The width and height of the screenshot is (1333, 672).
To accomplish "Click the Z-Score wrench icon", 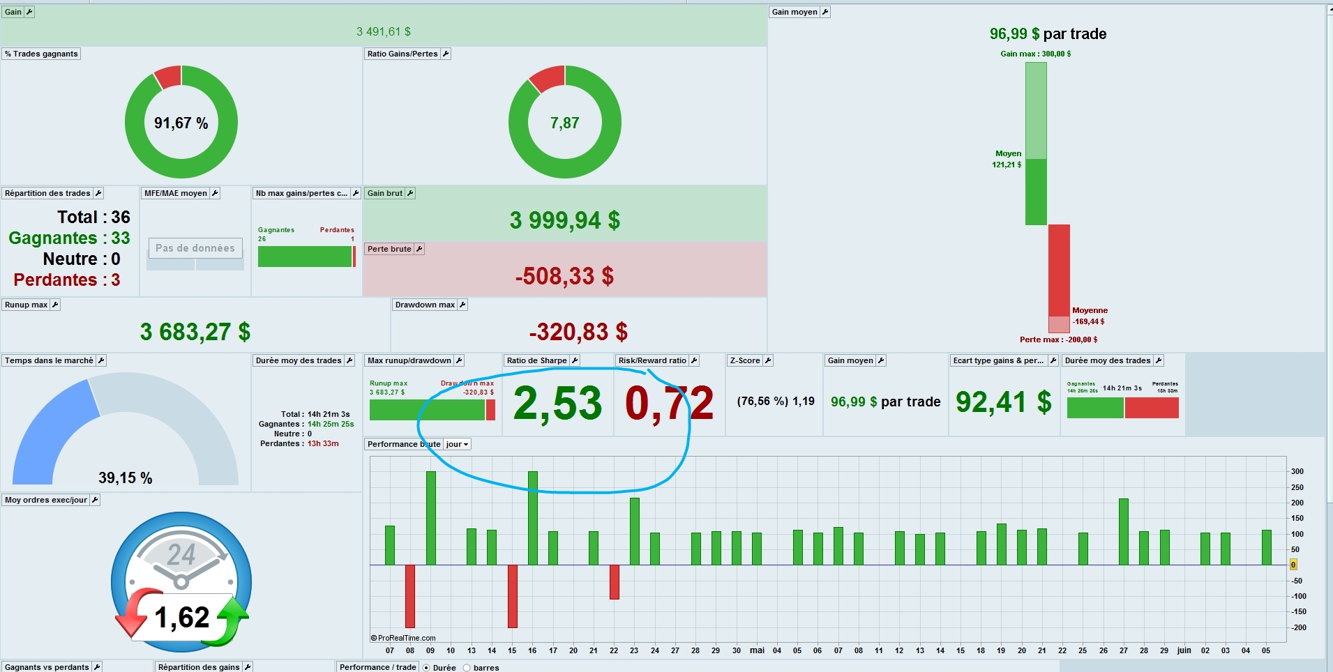I will 768,360.
